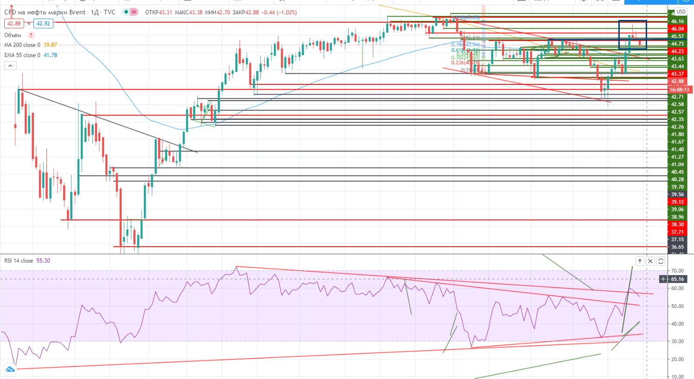Click the 37.15 label on price scale
Image resolution: width=694 pixels, height=379 pixels.
tap(677, 239)
